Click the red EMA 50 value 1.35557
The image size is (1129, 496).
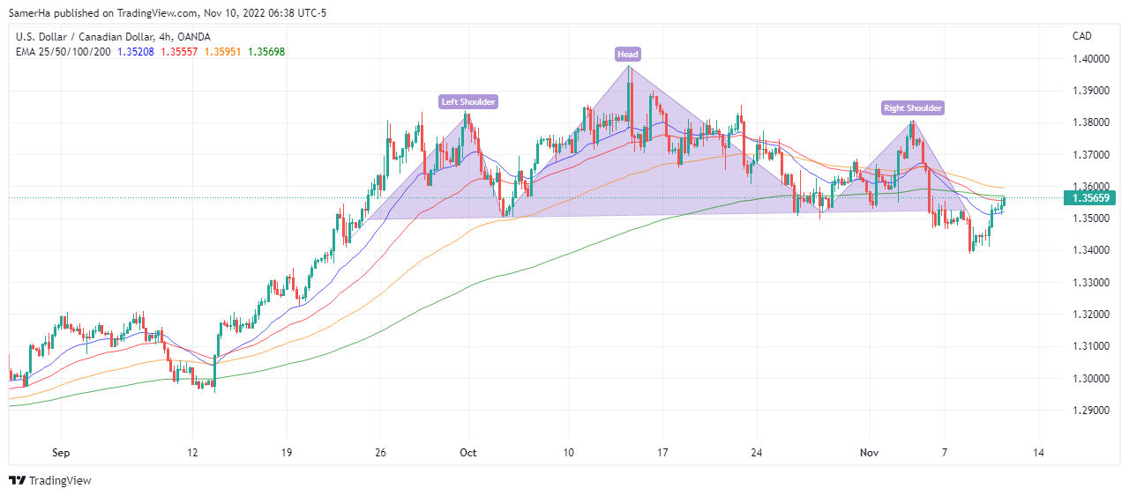tap(179, 51)
